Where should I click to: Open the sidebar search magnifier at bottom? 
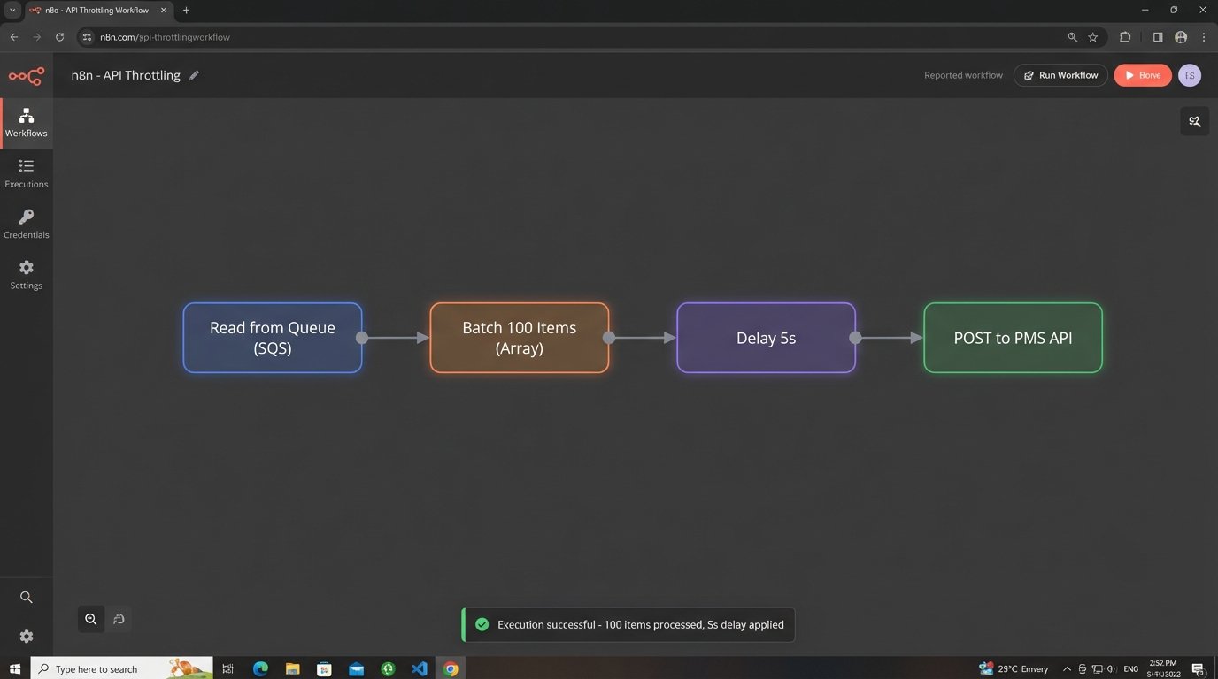pos(26,597)
